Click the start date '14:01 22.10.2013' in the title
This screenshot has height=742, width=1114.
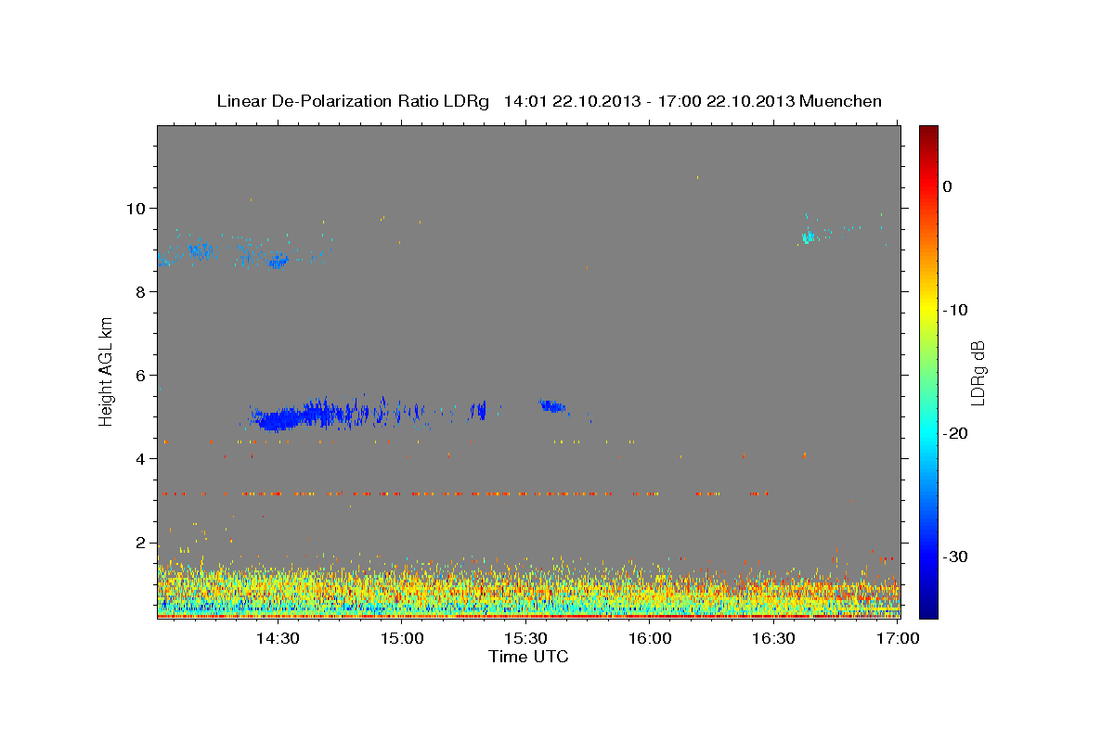point(572,101)
